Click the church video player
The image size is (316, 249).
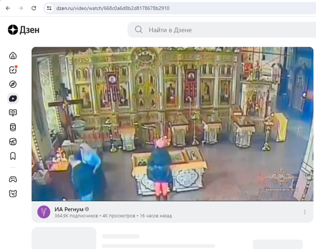pos(172,124)
